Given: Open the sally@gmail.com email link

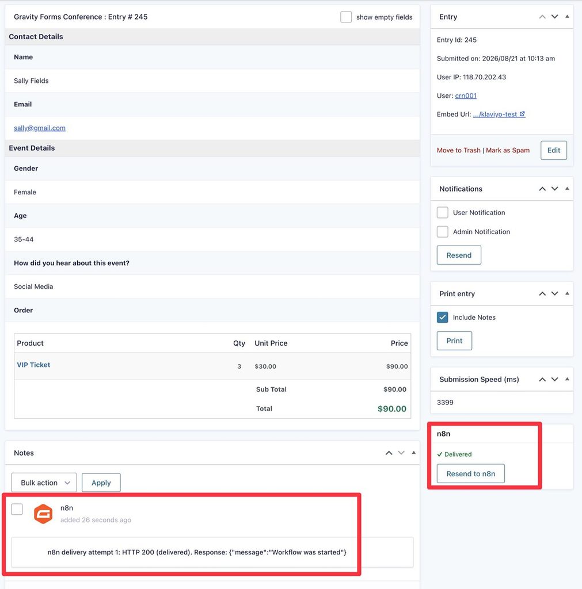Looking at the screenshot, I should pos(40,128).
